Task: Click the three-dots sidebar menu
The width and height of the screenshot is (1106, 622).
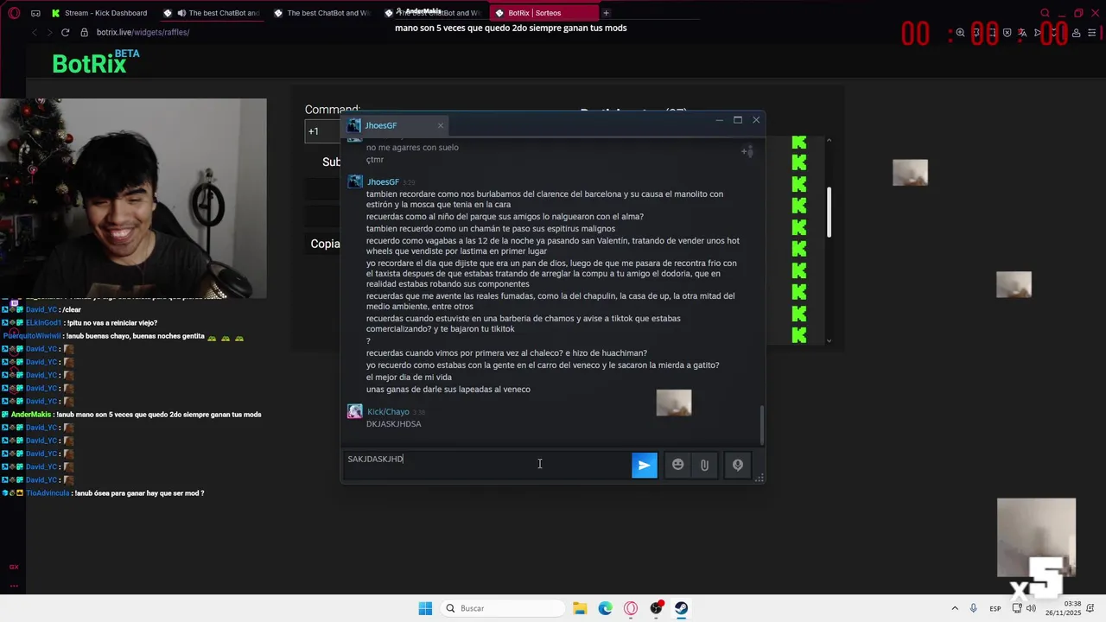Action: point(13,585)
